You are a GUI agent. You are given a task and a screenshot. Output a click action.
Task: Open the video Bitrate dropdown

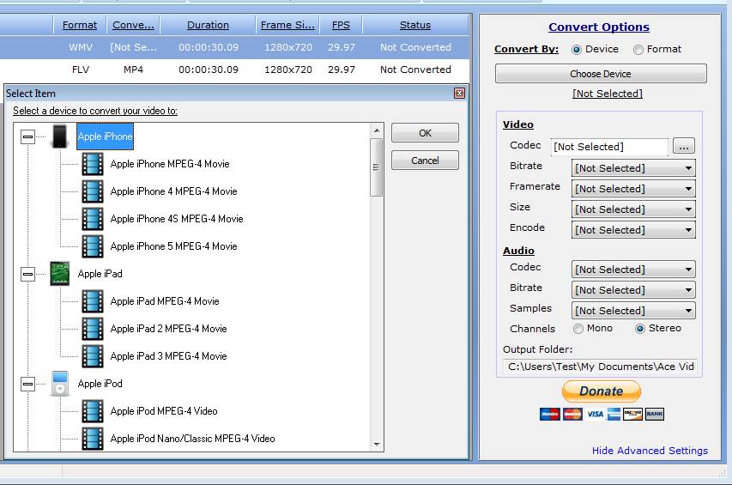tap(633, 168)
